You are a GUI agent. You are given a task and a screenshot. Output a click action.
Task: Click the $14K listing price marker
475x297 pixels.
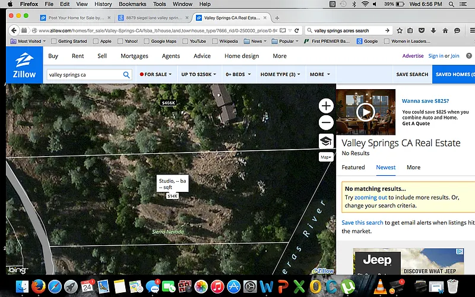point(172,196)
